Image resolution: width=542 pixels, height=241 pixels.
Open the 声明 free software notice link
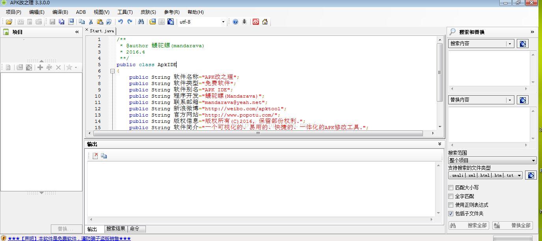(69, 238)
